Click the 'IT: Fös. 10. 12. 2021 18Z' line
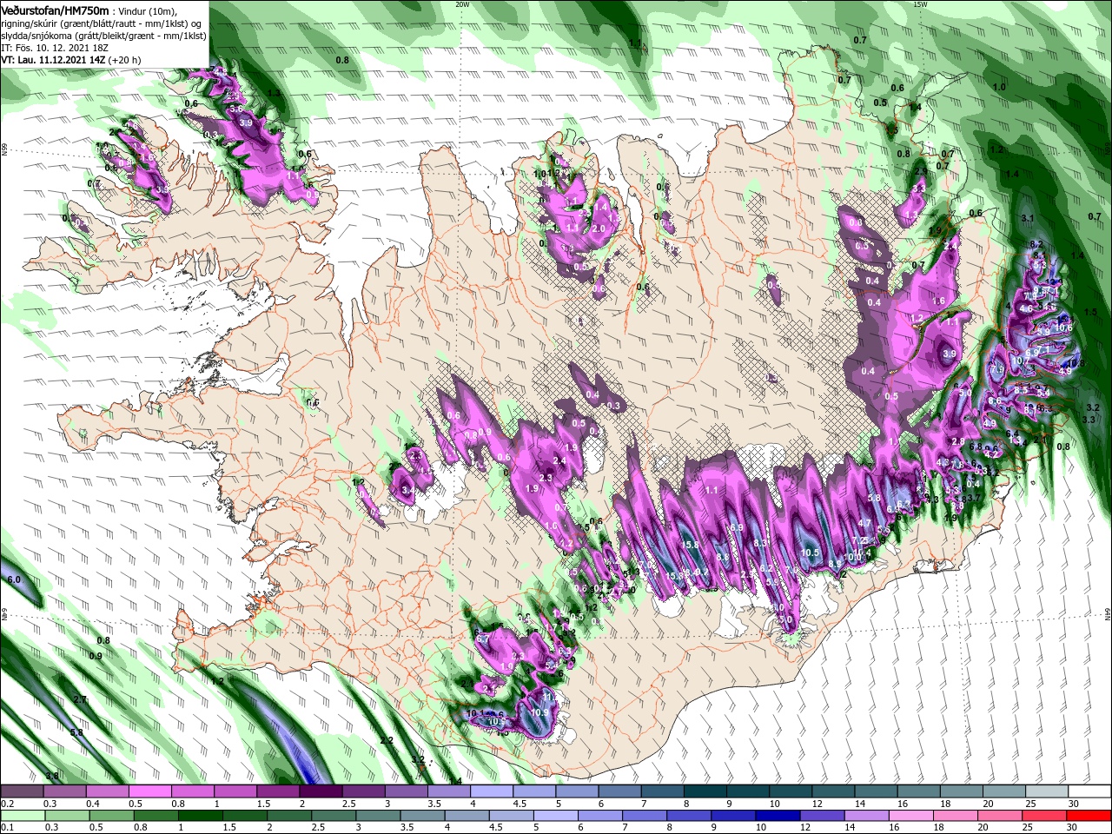This screenshot has height=834, width=1112. [x=53, y=48]
